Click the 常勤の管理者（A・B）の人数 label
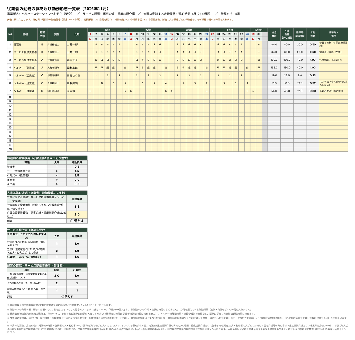The image size is (355, 340). (27, 291)
